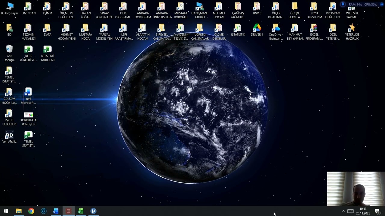Select the SINAV KORDİNATÖ... folder
This screenshot has height=216, width=385.
point(105,11)
